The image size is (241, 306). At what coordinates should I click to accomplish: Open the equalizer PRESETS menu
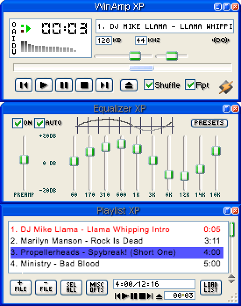(209, 123)
